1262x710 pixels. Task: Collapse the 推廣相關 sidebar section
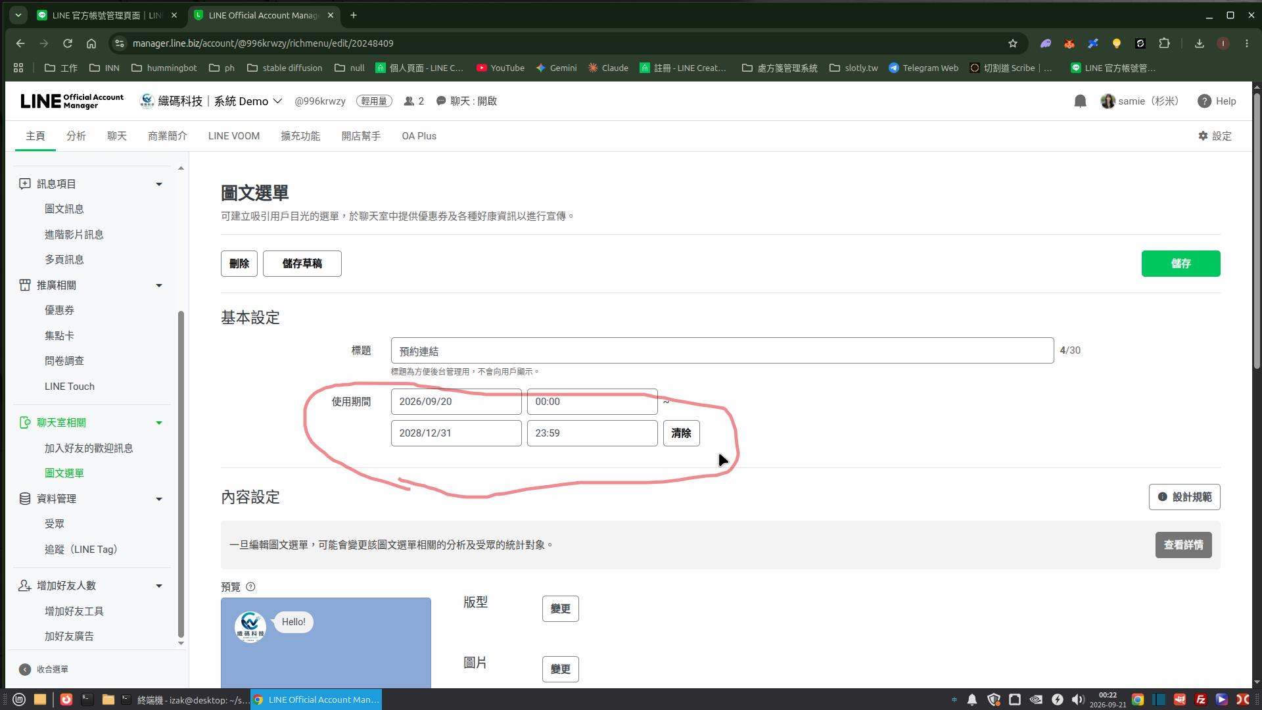point(158,285)
